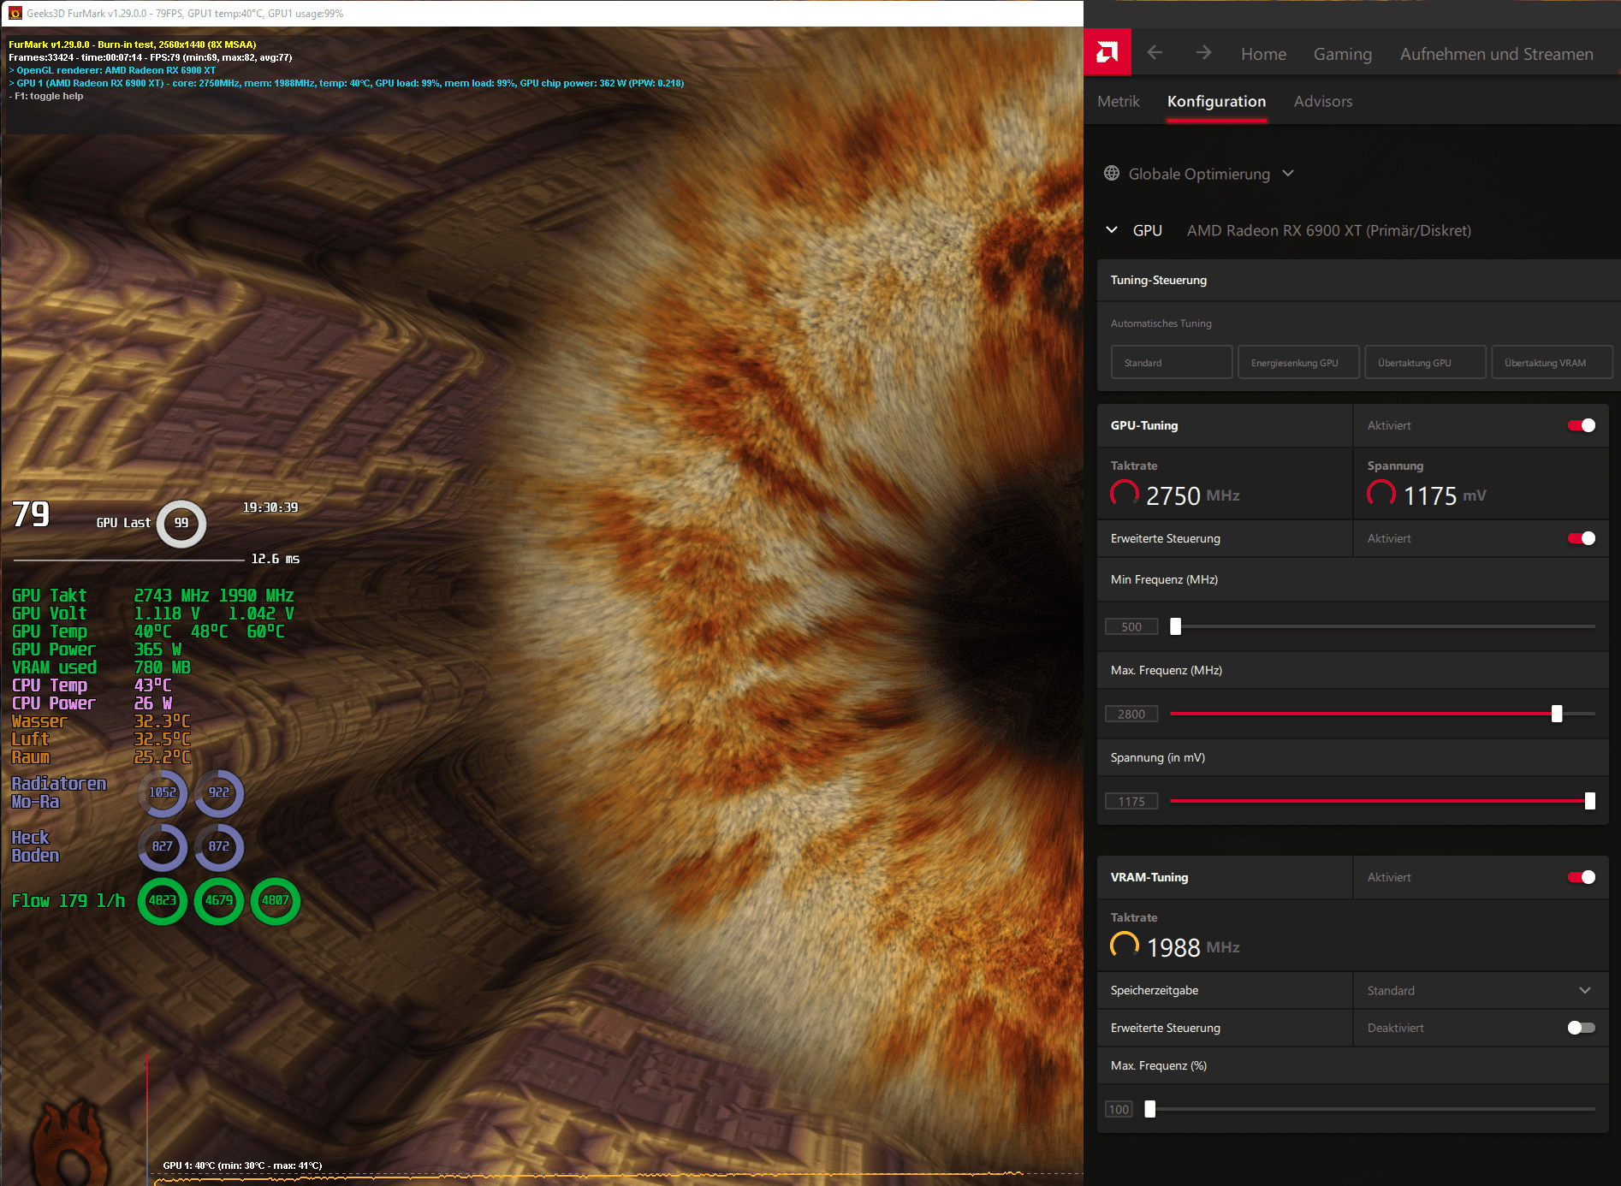The width and height of the screenshot is (1621, 1186).
Task: Click the 'F1: toggle help' text in FurMark
Action: tap(46, 96)
